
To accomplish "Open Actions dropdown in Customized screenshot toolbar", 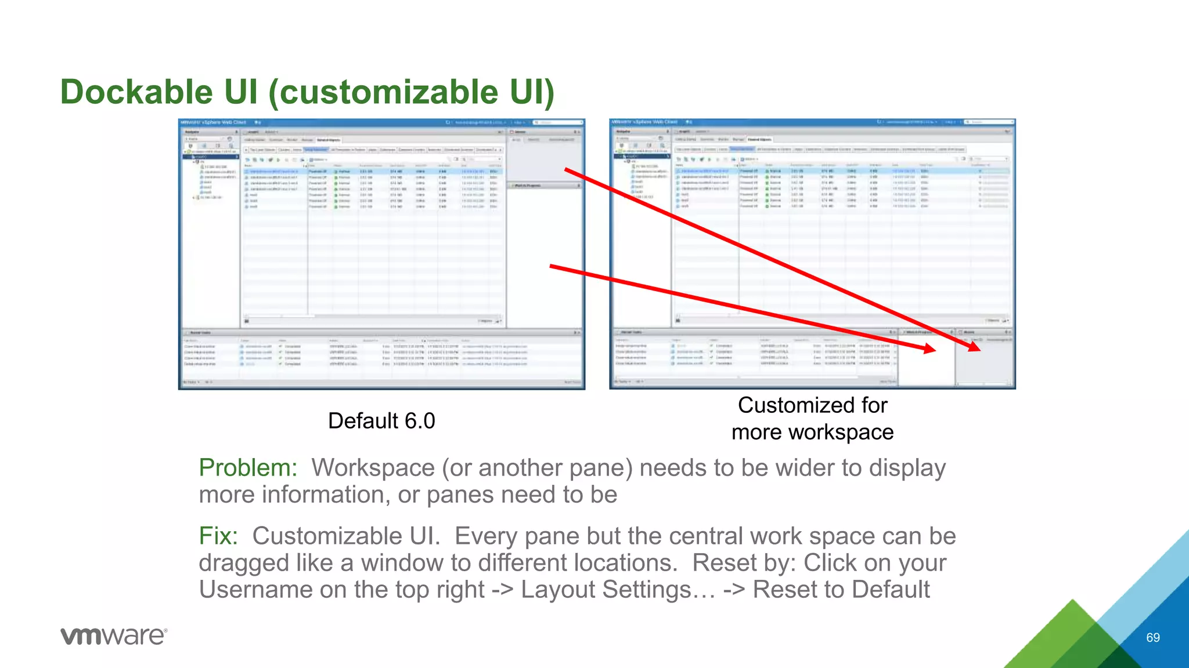I will 750,159.
